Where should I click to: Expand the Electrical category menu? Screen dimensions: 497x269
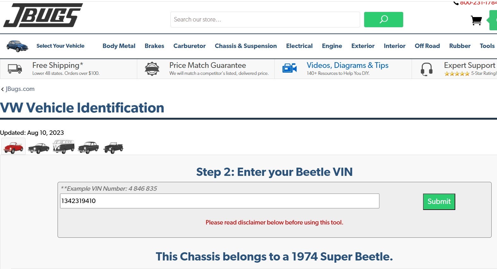299,46
